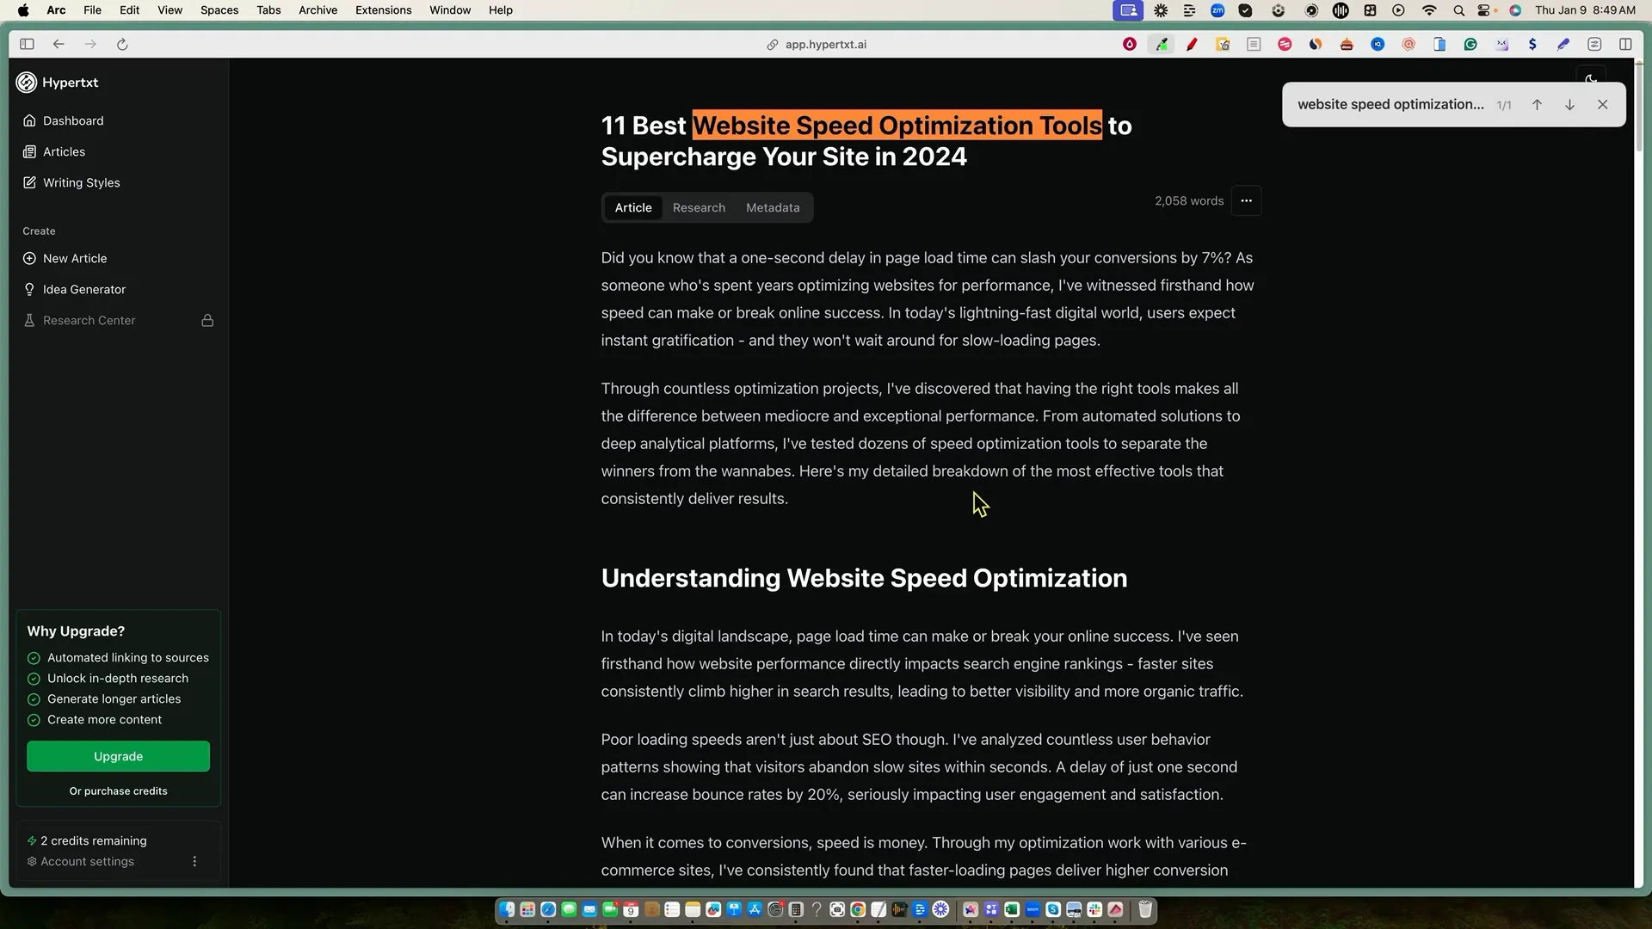This screenshot has height=929, width=1652.
Task: Toggle the Arc sidebar panel
Action: click(27, 45)
